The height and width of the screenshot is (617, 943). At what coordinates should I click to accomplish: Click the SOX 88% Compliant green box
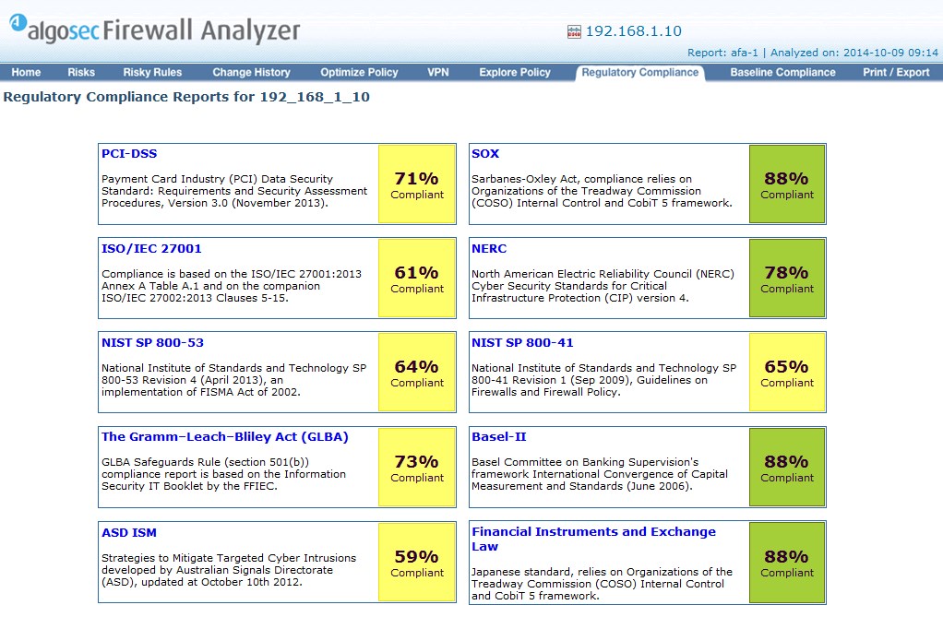pyautogui.click(x=787, y=184)
